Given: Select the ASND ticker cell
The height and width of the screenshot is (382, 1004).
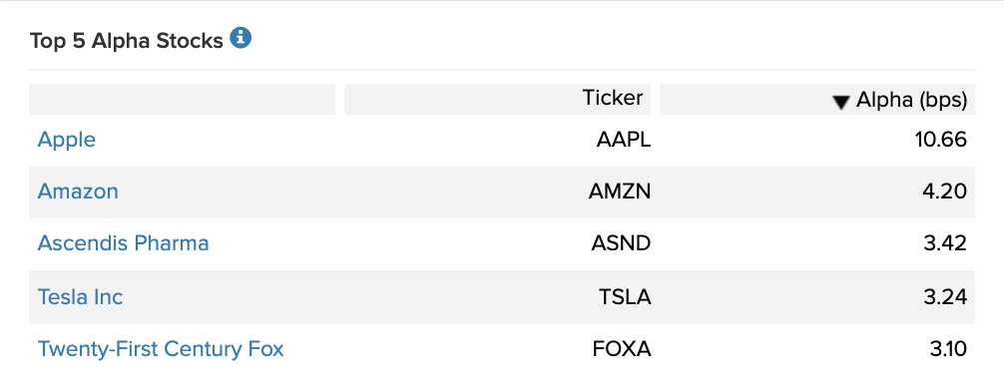Looking at the screenshot, I should pyautogui.click(x=621, y=243).
